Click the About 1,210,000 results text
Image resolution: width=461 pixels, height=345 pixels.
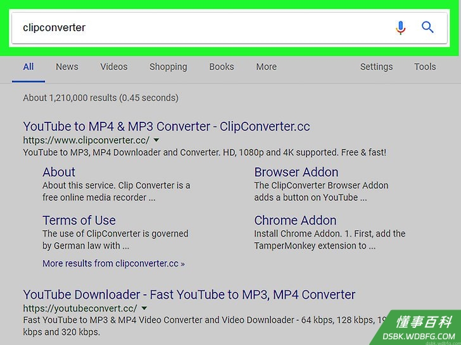click(x=101, y=98)
